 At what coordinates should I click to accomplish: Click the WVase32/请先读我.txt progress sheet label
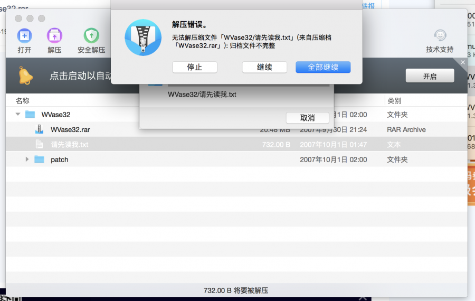(202, 95)
